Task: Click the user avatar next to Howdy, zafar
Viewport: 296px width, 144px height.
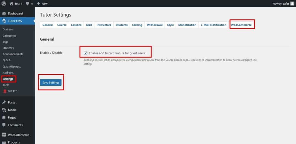Action: [292, 4]
